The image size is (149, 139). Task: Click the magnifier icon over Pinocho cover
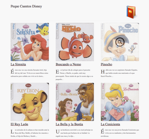tap(120, 42)
